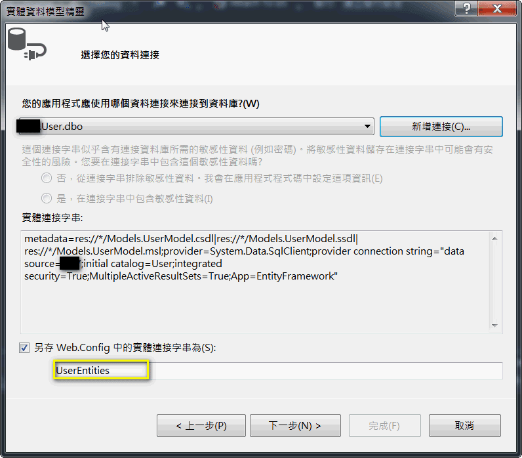This screenshot has height=458, width=522.
Task: Open the data connection dropdown arrow
Action: pyautogui.click(x=367, y=126)
